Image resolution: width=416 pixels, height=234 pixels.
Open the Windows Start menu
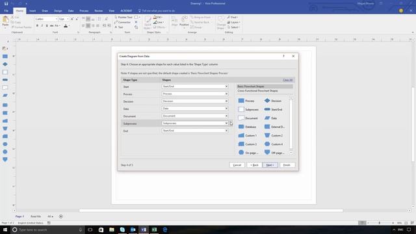click(5, 229)
